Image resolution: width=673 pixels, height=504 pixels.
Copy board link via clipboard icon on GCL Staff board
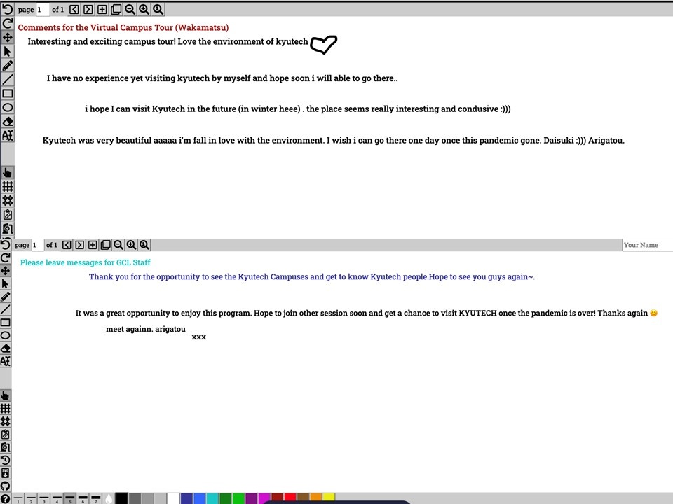[x=5, y=434]
